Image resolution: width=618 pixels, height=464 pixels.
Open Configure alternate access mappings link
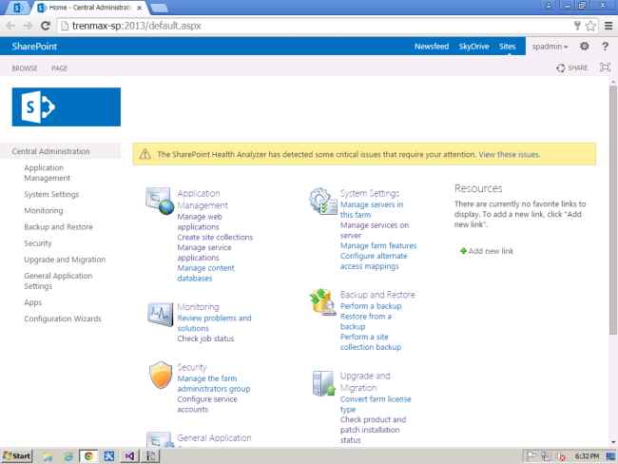[x=374, y=261]
